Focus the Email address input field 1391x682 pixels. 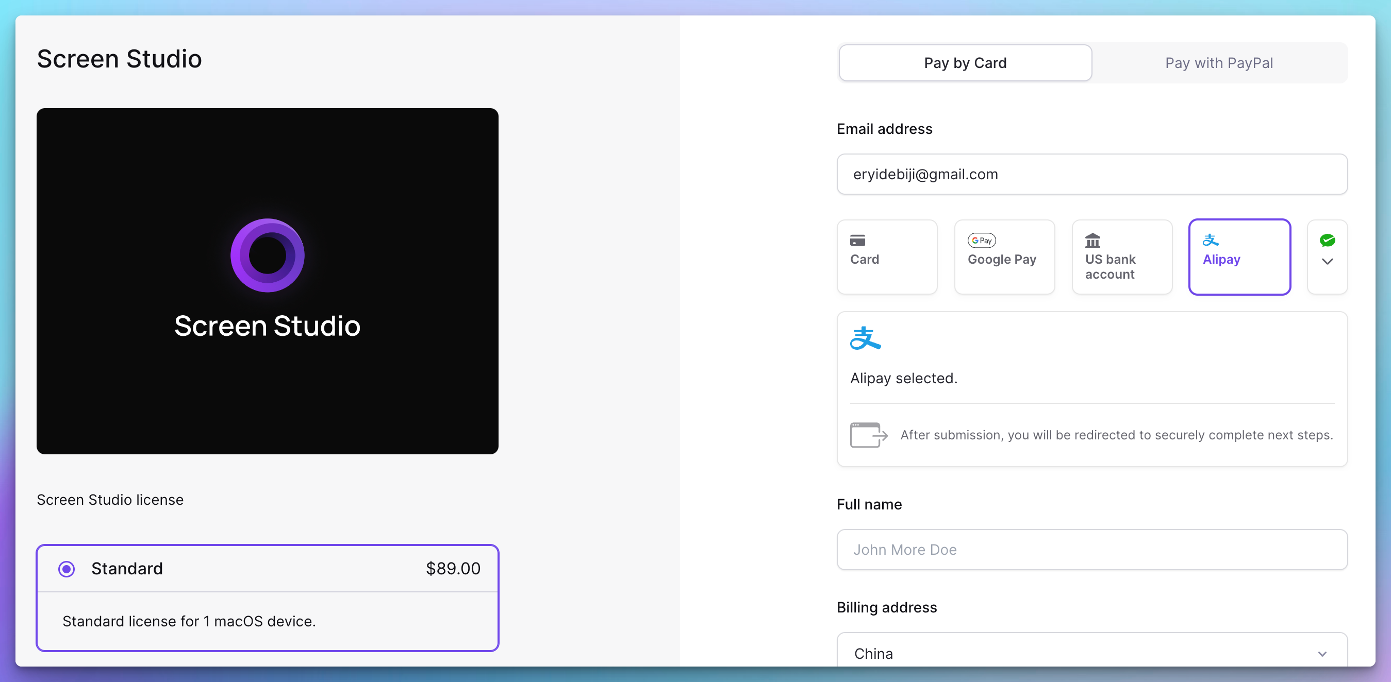(x=1092, y=174)
